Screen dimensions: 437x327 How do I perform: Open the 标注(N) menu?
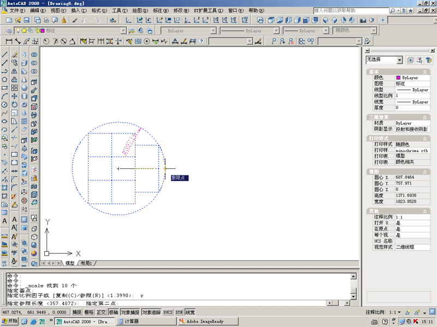click(x=161, y=10)
